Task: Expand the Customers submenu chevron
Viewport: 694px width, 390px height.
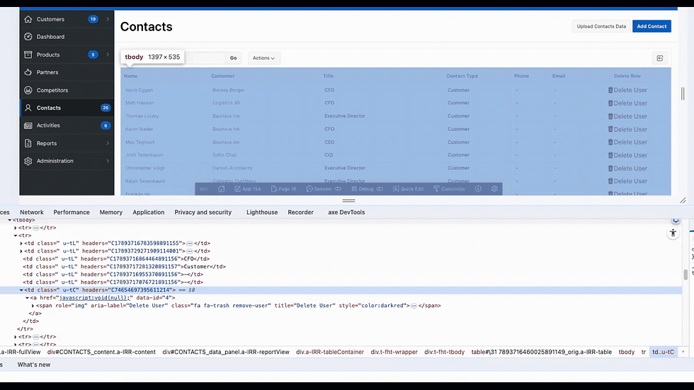Action: pos(108,19)
